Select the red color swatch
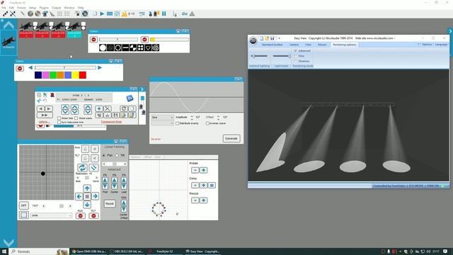Image resolution: width=453 pixels, height=255 pixels. pos(83,75)
